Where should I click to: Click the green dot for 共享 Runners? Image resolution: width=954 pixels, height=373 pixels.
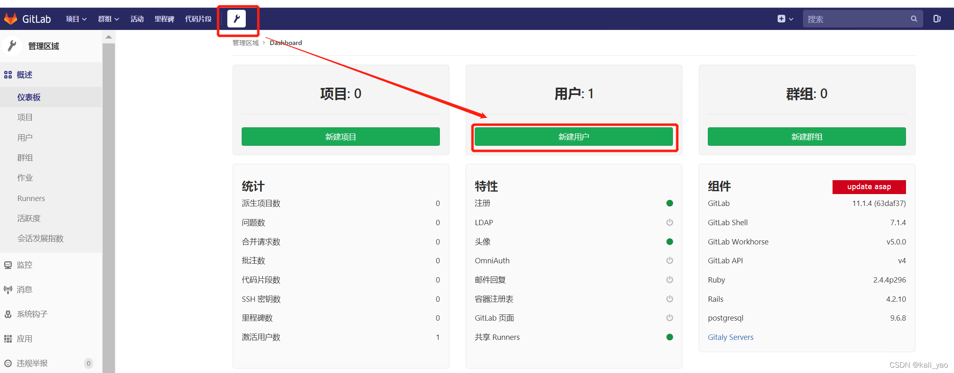tap(670, 337)
